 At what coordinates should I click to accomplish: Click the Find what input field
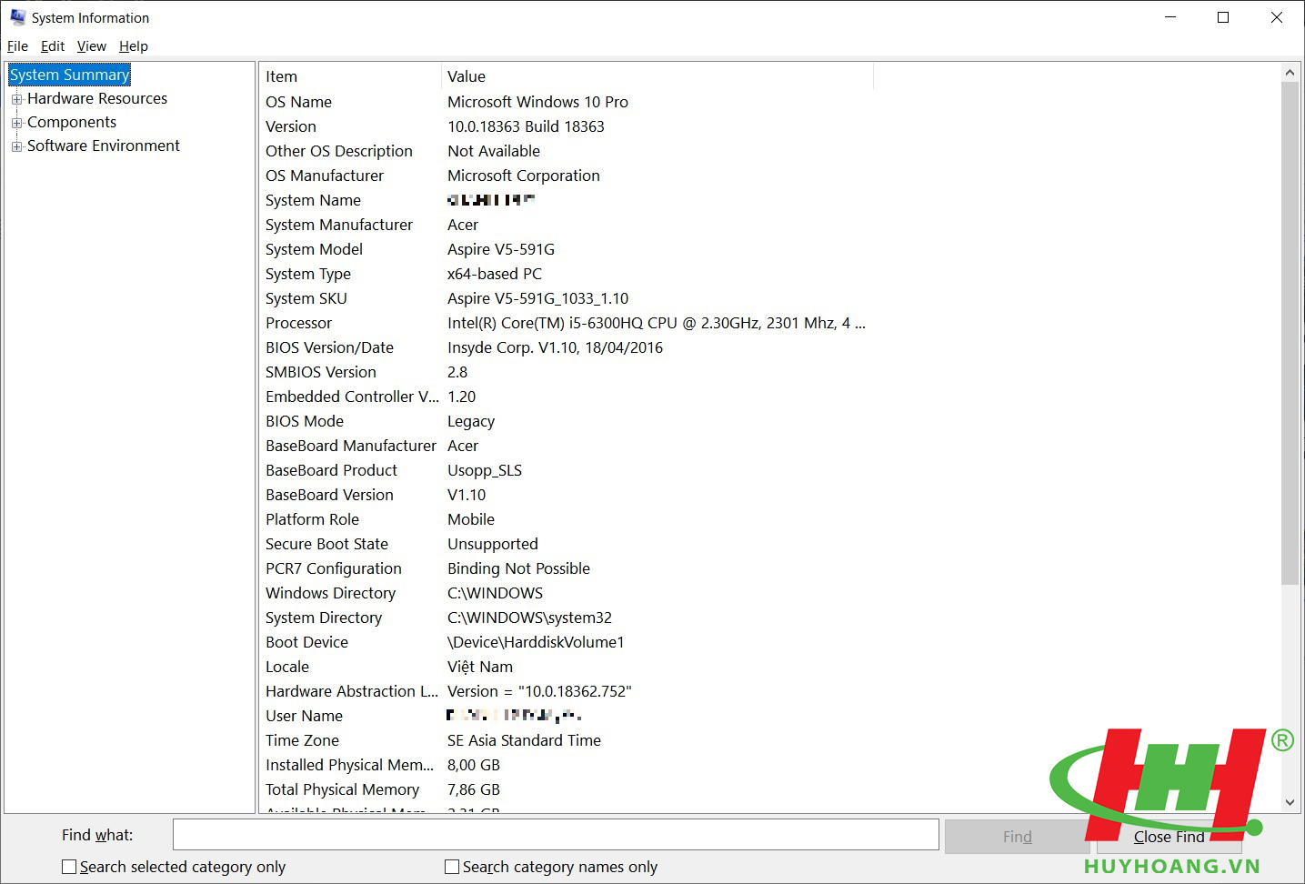click(x=556, y=835)
